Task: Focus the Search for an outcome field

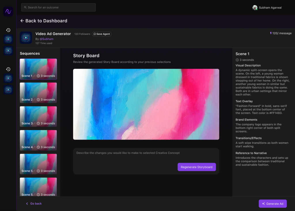Action: tap(58, 7)
